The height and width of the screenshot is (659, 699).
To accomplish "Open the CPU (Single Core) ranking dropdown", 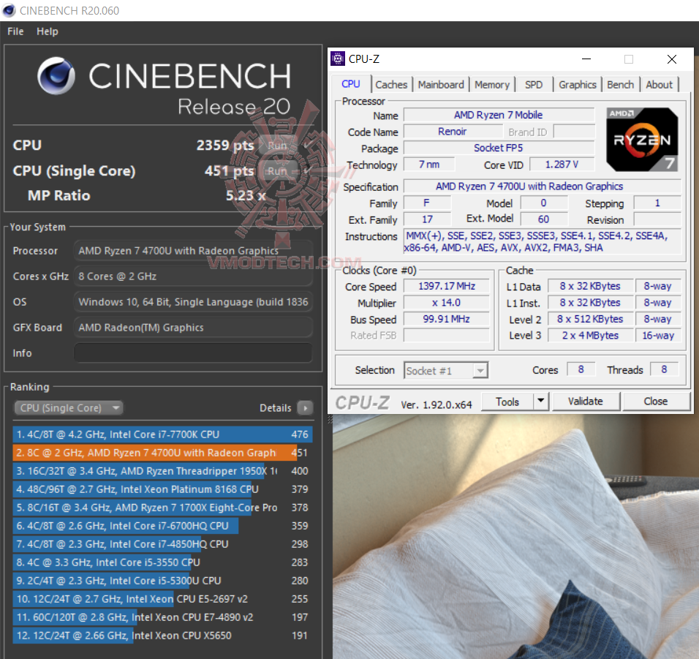I will click(68, 407).
